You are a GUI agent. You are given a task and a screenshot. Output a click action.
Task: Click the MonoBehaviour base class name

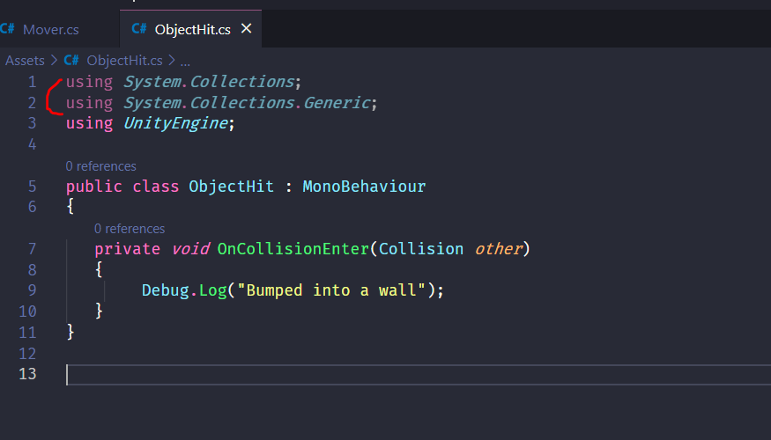point(364,187)
